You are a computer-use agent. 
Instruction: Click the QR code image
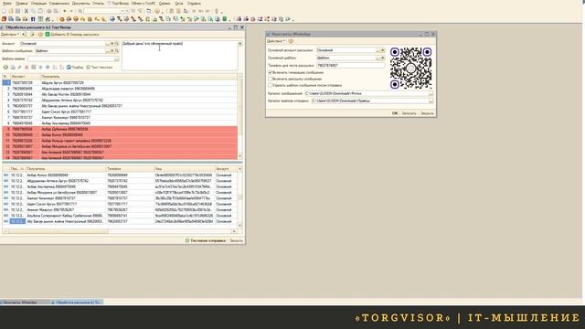point(410,69)
